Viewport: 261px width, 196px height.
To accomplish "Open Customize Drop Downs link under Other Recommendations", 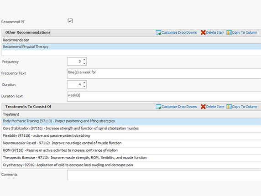I will point(179,32).
